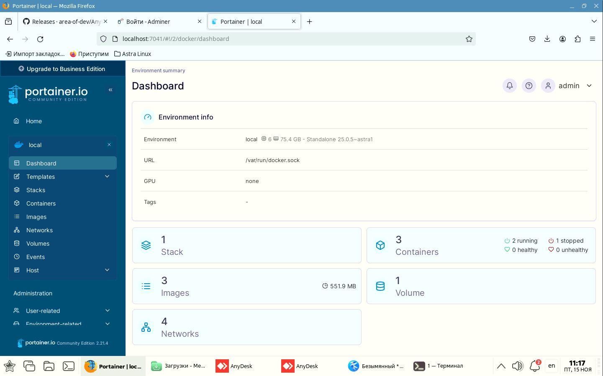Go to Containers in the sidebar

tap(41, 203)
